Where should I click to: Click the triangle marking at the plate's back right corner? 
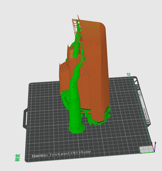[x=136, y=81]
